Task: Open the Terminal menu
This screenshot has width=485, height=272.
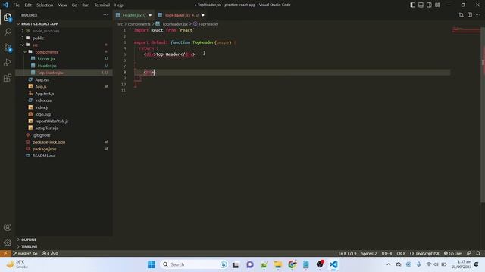Action: click(102, 5)
